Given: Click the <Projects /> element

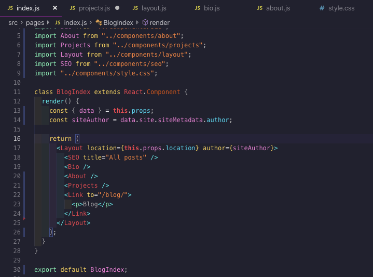Looking at the screenshot, I should pyautogui.click(x=87, y=185).
